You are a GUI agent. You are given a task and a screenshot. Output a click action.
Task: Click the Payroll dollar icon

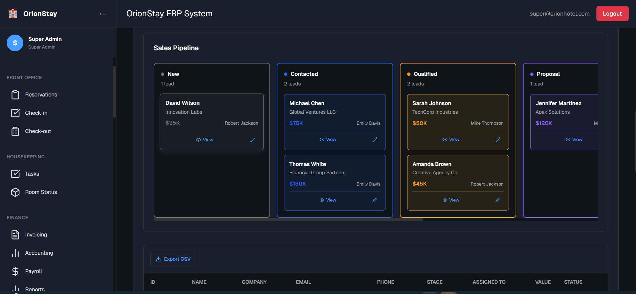click(x=15, y=271)
